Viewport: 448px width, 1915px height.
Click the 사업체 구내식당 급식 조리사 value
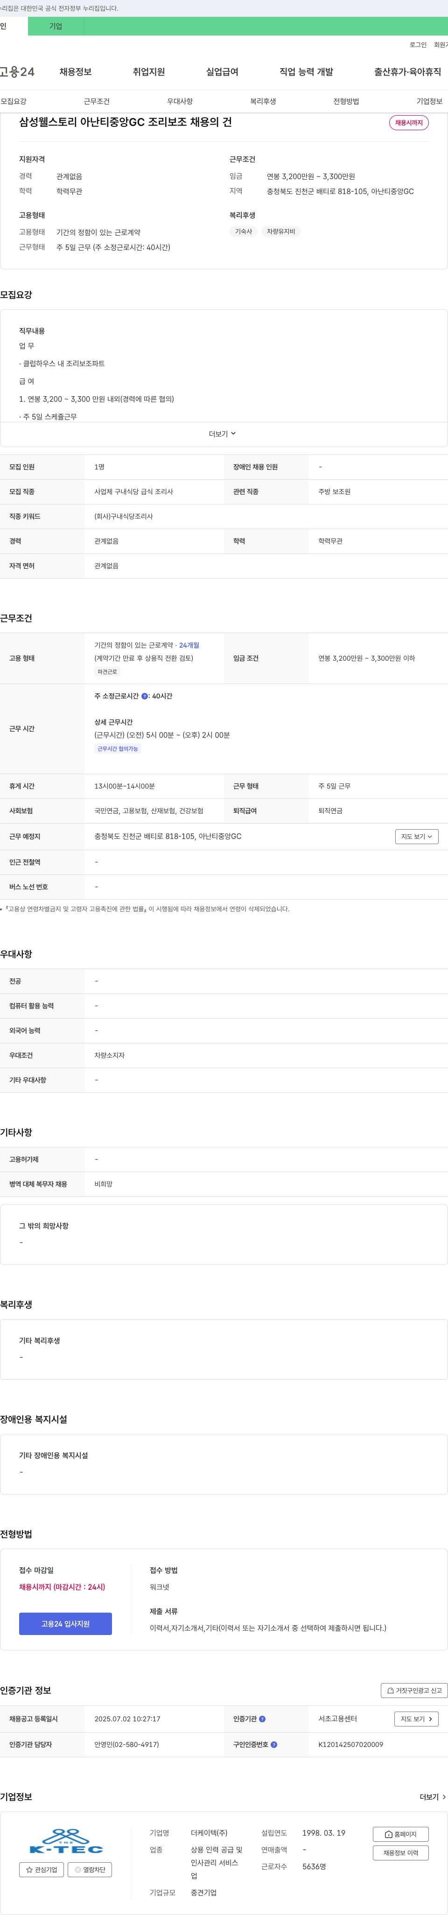pos(134,492)
